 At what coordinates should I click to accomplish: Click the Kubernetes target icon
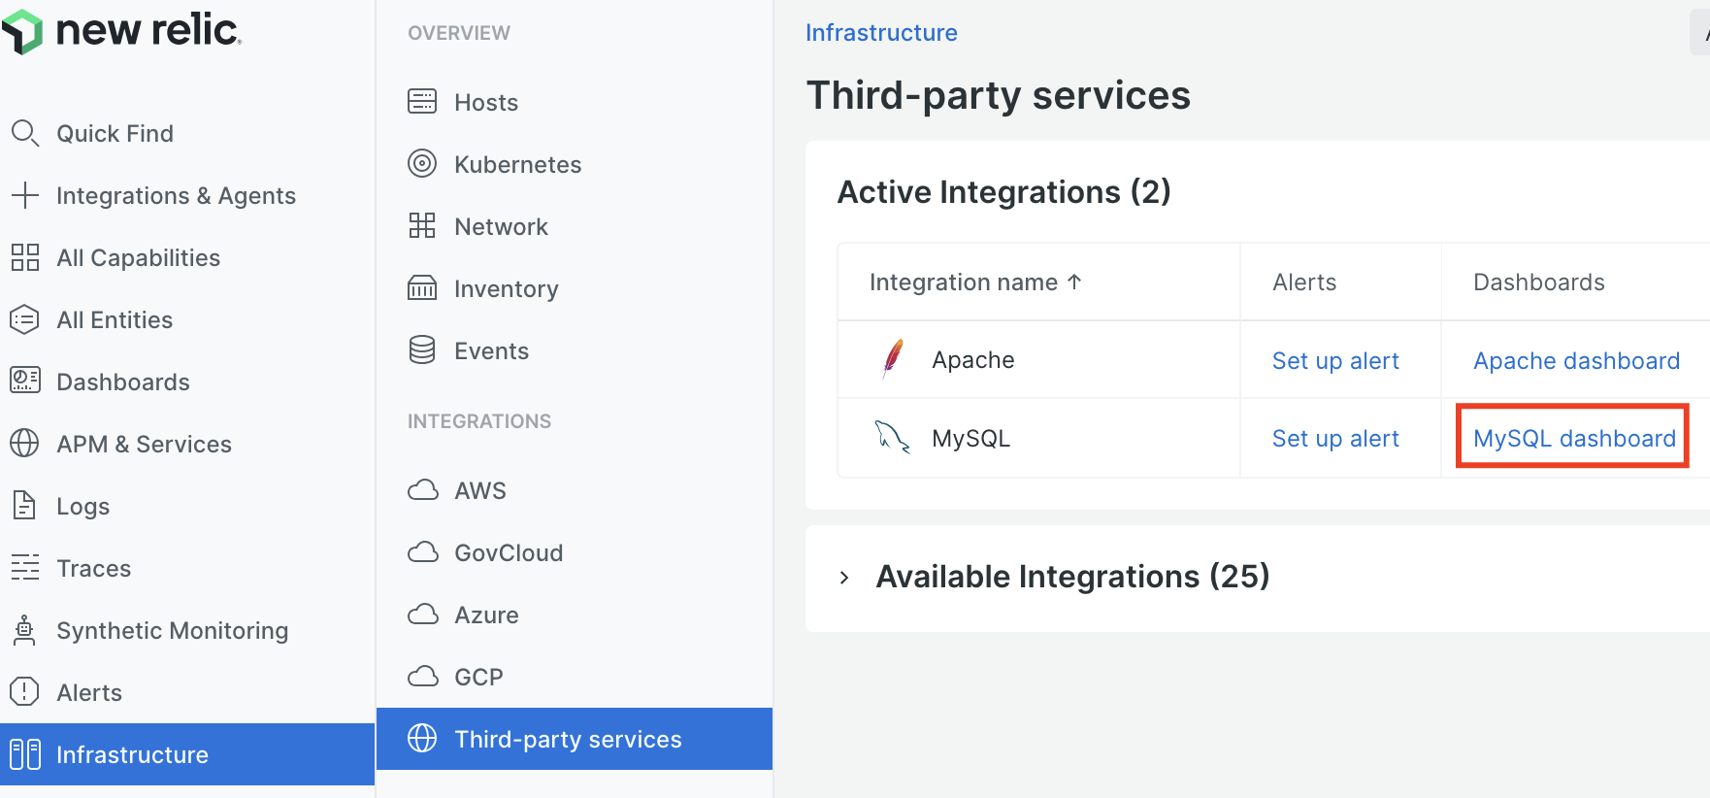pyautogui.click(x=422, y=163)
